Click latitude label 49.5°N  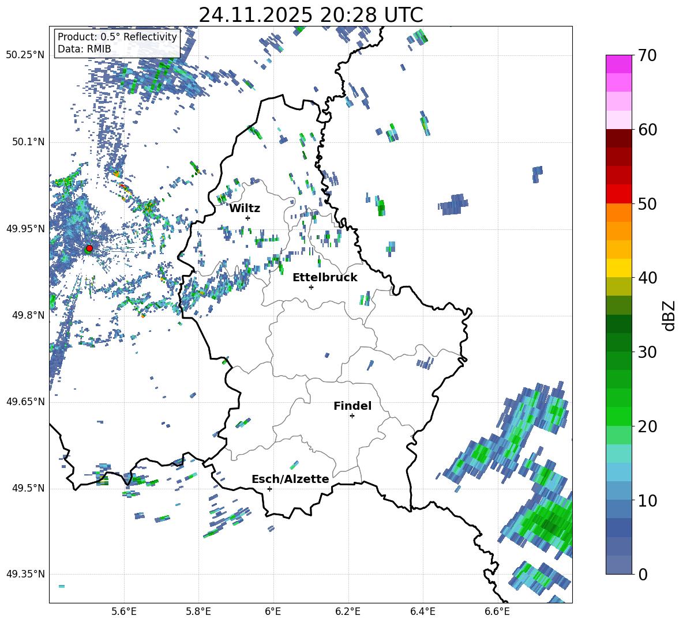28,488
